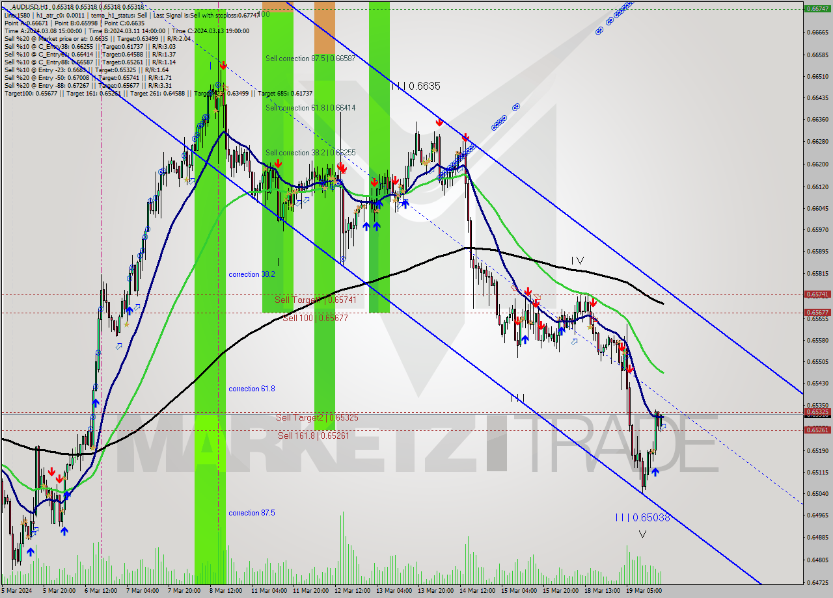This screenshot has height=598, width=833.
Task: Click the '| | | 0.6635' wave label
Action: (416, 86)
